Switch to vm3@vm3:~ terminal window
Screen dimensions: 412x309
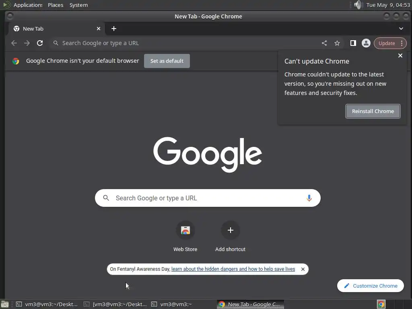[172, 304]
